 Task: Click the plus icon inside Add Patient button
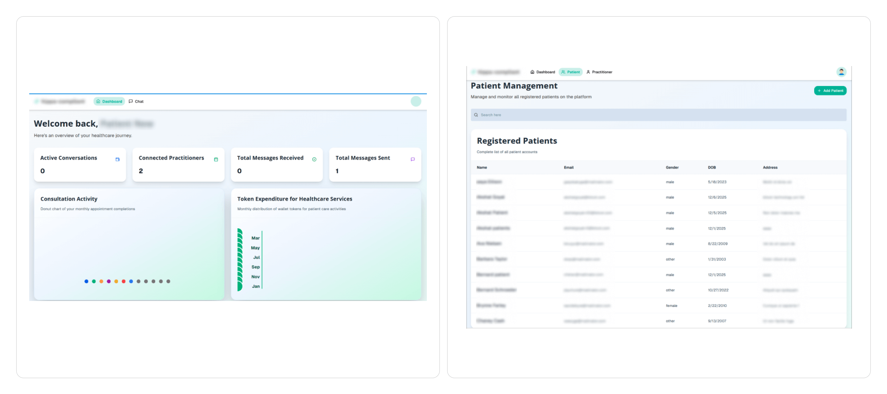click(818, 90)
